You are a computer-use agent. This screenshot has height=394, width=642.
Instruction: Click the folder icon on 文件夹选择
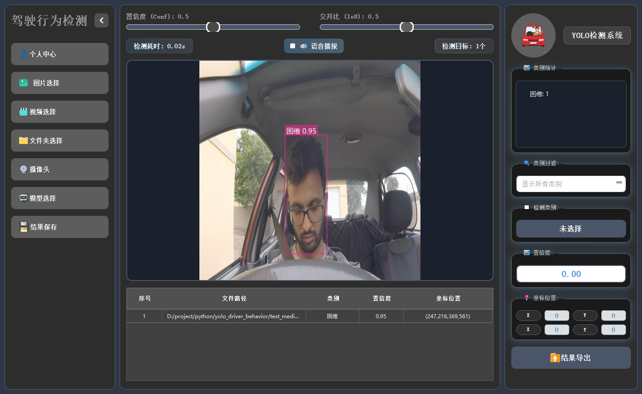pyautogui.click(x=23, y=140)
